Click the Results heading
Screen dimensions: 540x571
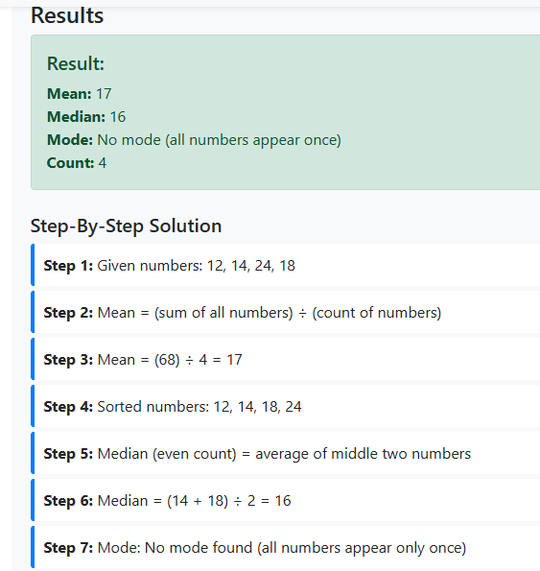[x=67, y=15]
